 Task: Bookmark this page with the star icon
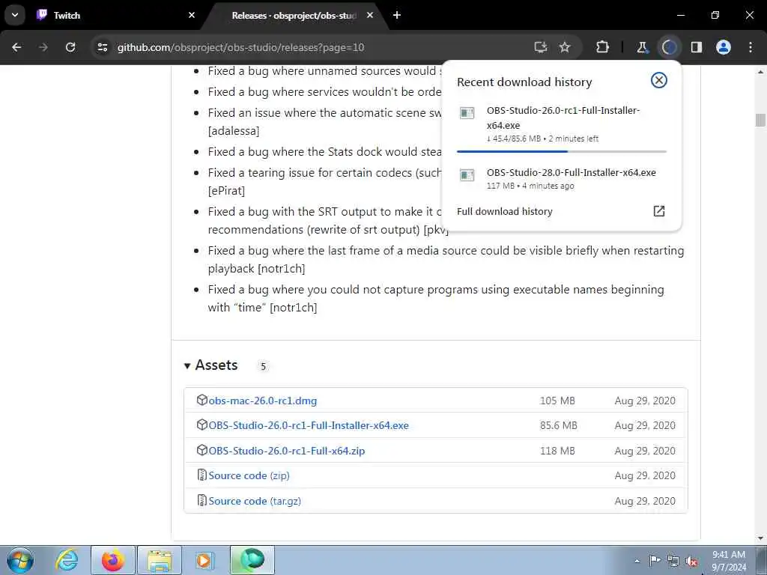[x=565, y=47]
